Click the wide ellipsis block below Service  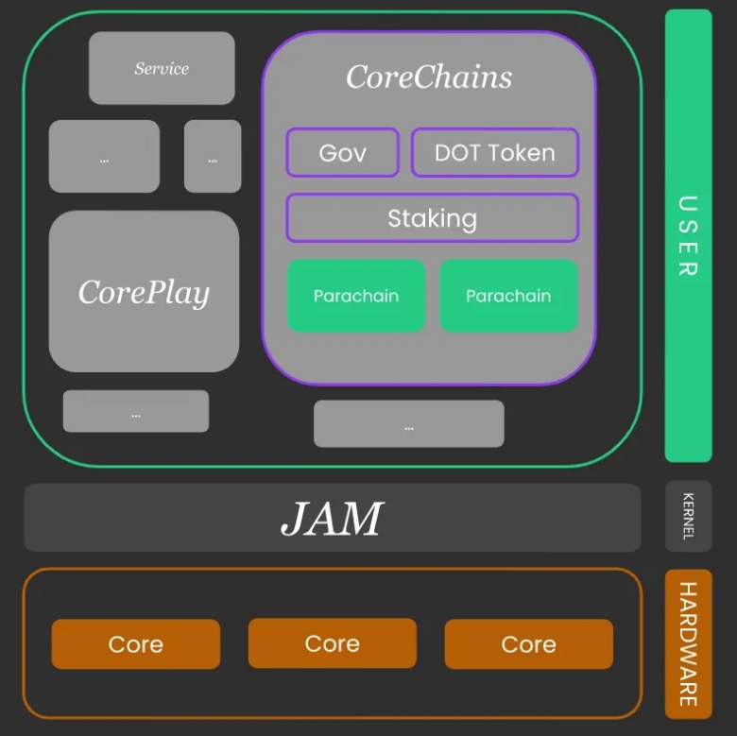(104, 156)
